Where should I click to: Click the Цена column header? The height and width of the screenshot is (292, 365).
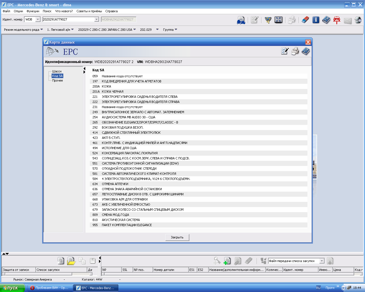point(343,270)
